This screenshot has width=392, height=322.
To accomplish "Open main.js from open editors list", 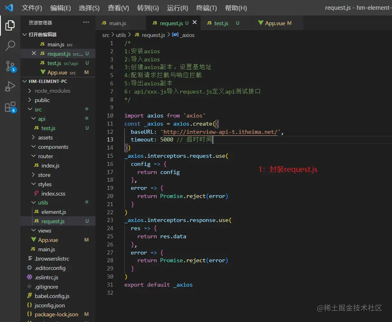I will click(58, 44).
